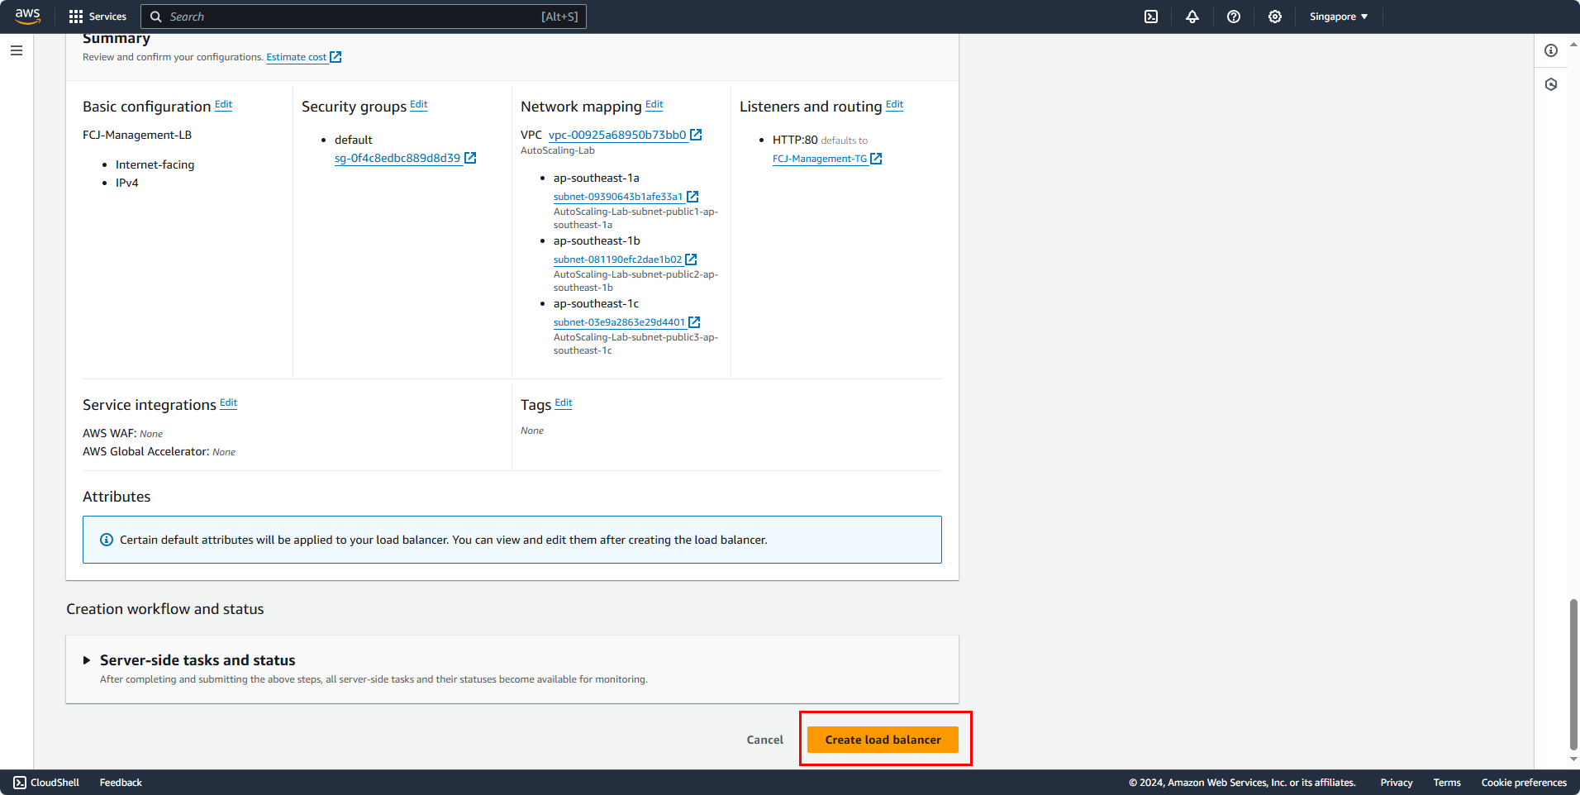
Task: Expand Server-side tasks and status section
Action: 88,659
